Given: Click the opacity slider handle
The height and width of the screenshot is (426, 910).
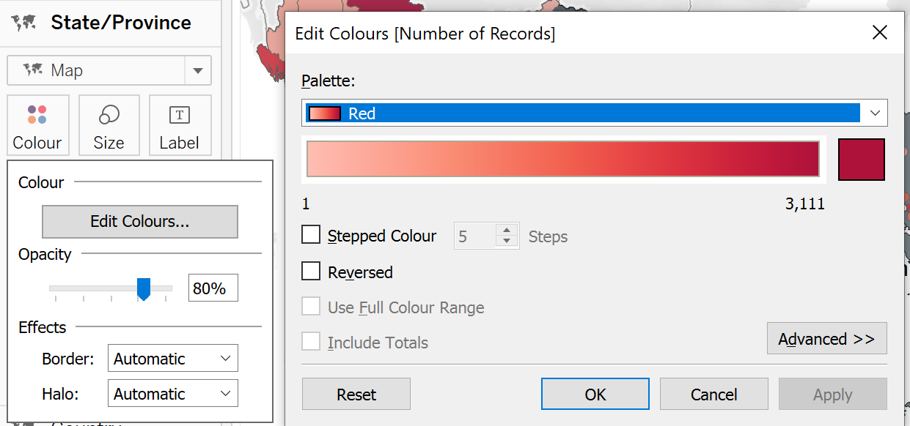Looking at the screenshot, I should coord(144,288).
